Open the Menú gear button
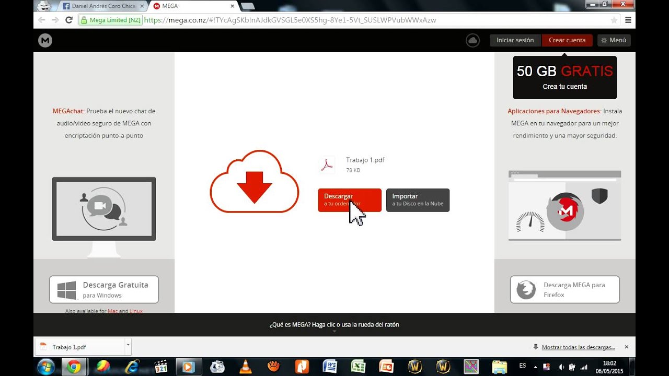 tap(614, 40)
